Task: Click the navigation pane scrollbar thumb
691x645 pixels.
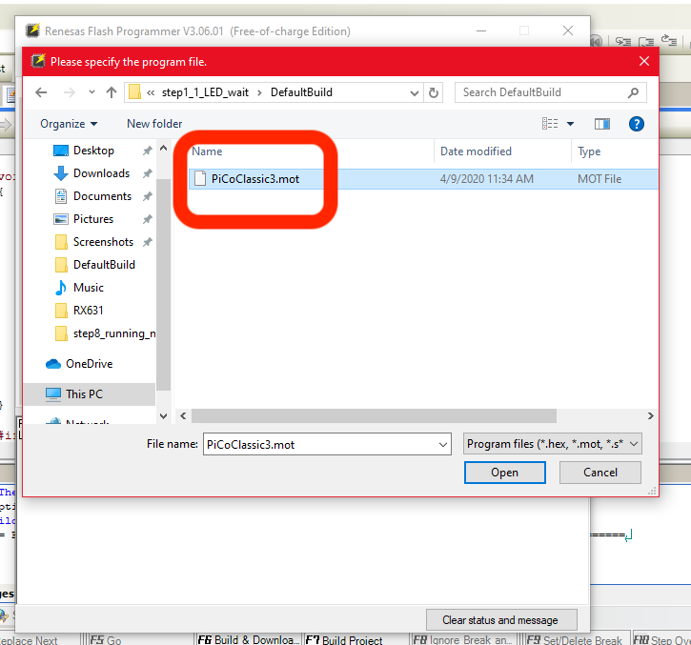Action: point(164,285)
